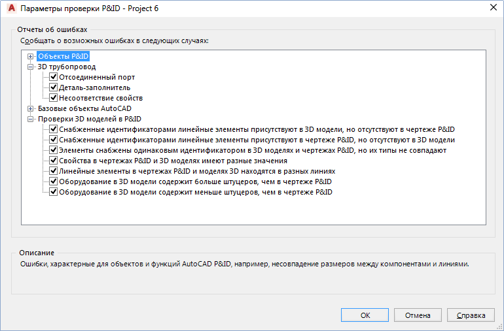This screenshot has height=331, width=504.
Task: Expand the Объекты P&ID tree node
Action: tap(30, 56)
